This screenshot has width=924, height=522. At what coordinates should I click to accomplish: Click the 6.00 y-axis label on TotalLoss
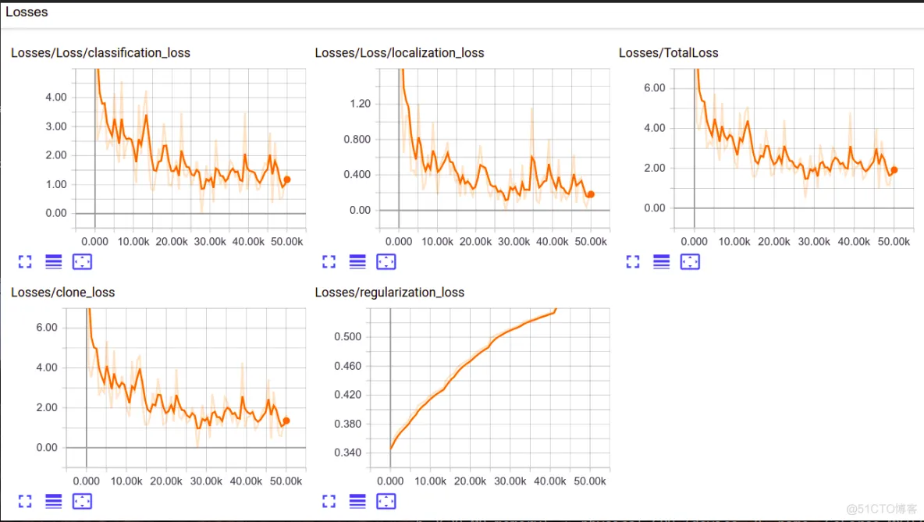[x=654, y=88]
